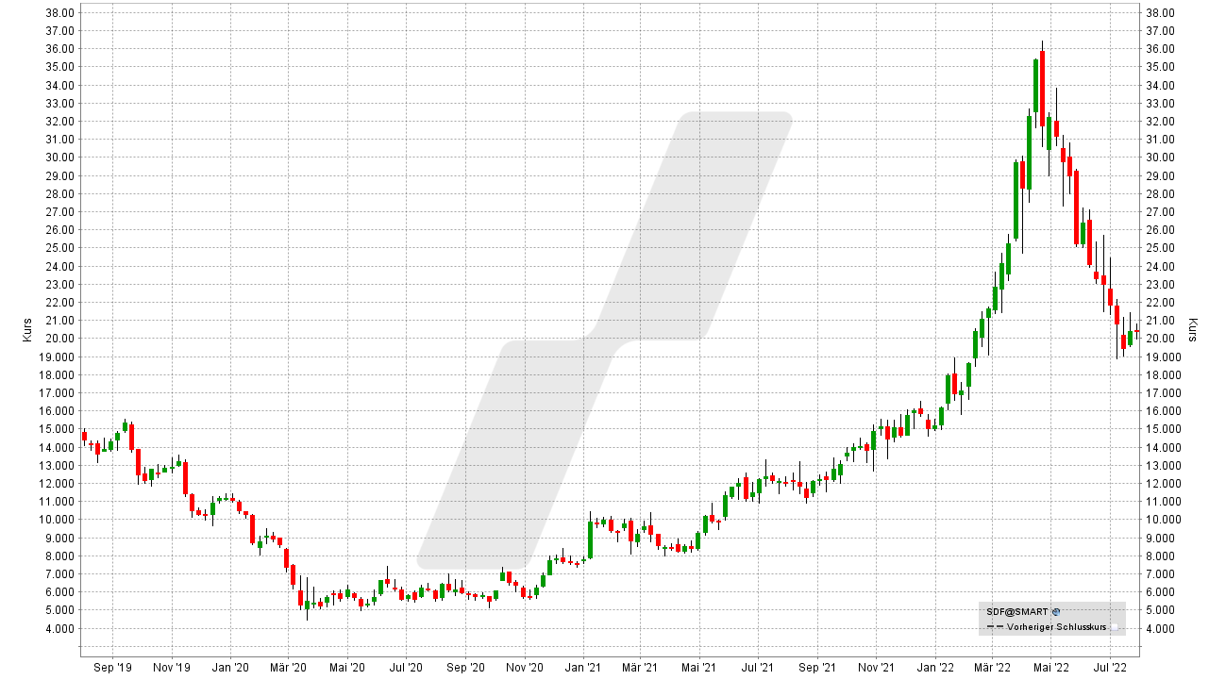Image resolution: width=1209 pixels, height=680 pixels.
Task: Select the Mär '22 date label
Action: pyautogui.click(x=992, y=668)
